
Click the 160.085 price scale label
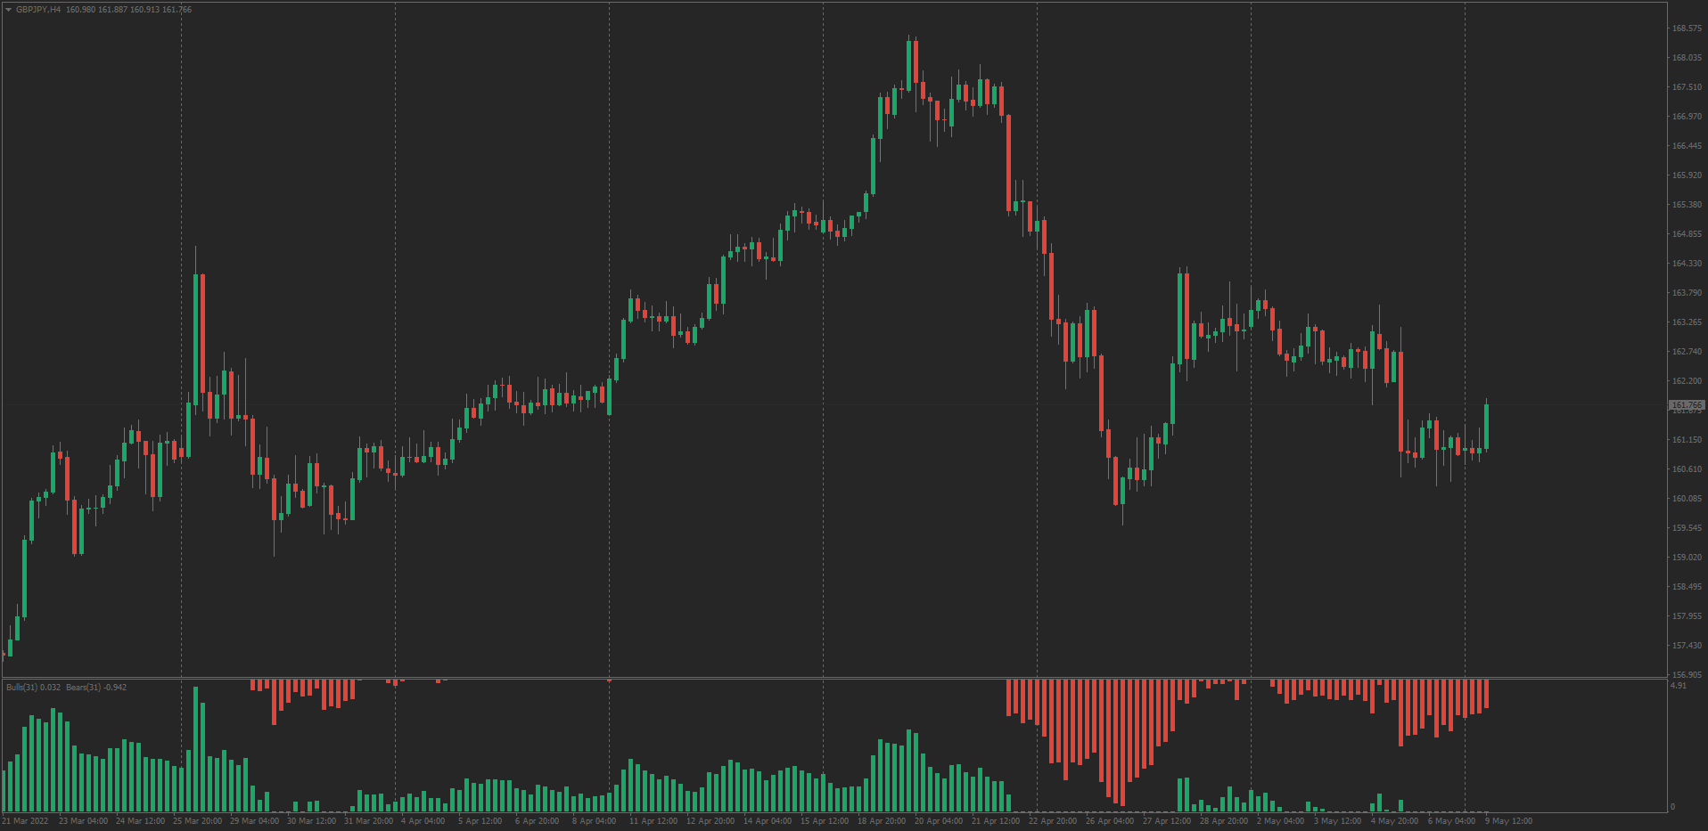(1687, 499)
